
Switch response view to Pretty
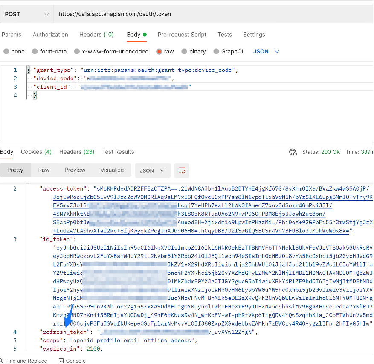[x=15, y=170]
